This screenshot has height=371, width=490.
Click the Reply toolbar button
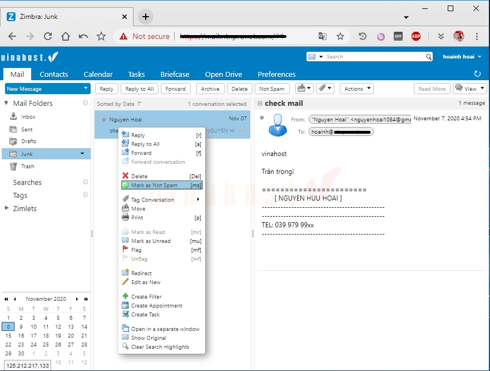click(107, 89)
